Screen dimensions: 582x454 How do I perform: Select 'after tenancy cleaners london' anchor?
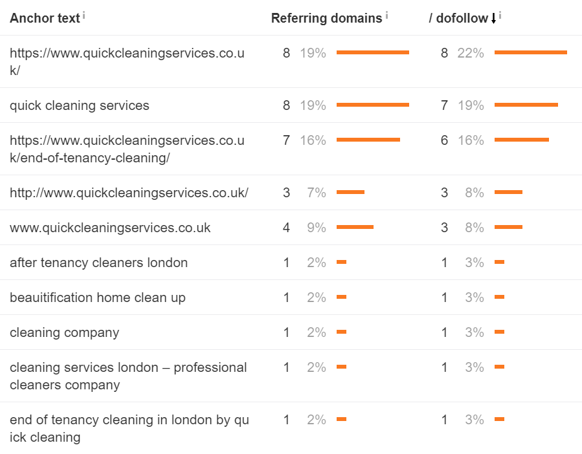pos(98,263)
